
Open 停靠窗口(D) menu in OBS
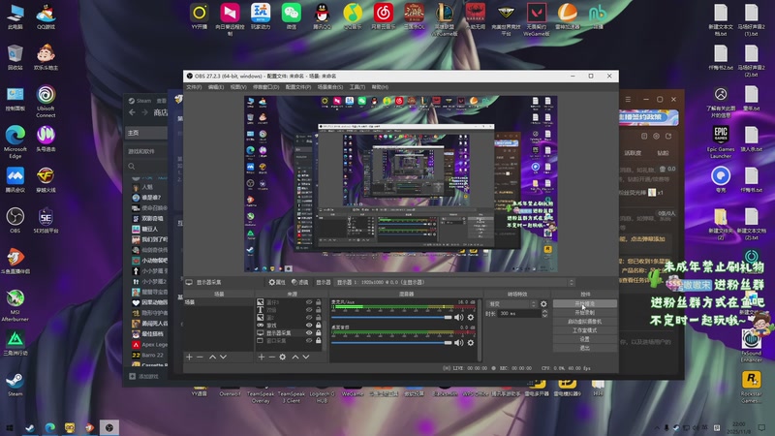pos(265,87)
